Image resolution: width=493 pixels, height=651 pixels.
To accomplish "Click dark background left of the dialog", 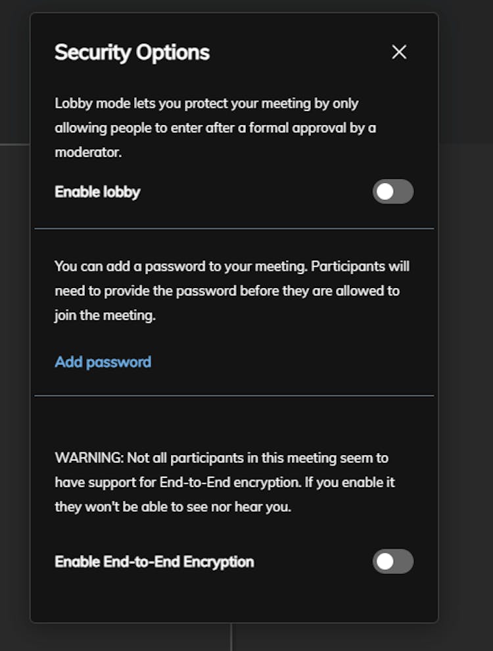I will tap(14, 329).
